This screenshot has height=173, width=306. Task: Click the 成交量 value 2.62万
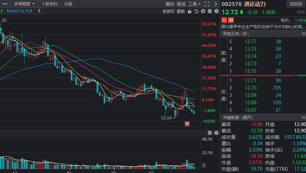255,137
